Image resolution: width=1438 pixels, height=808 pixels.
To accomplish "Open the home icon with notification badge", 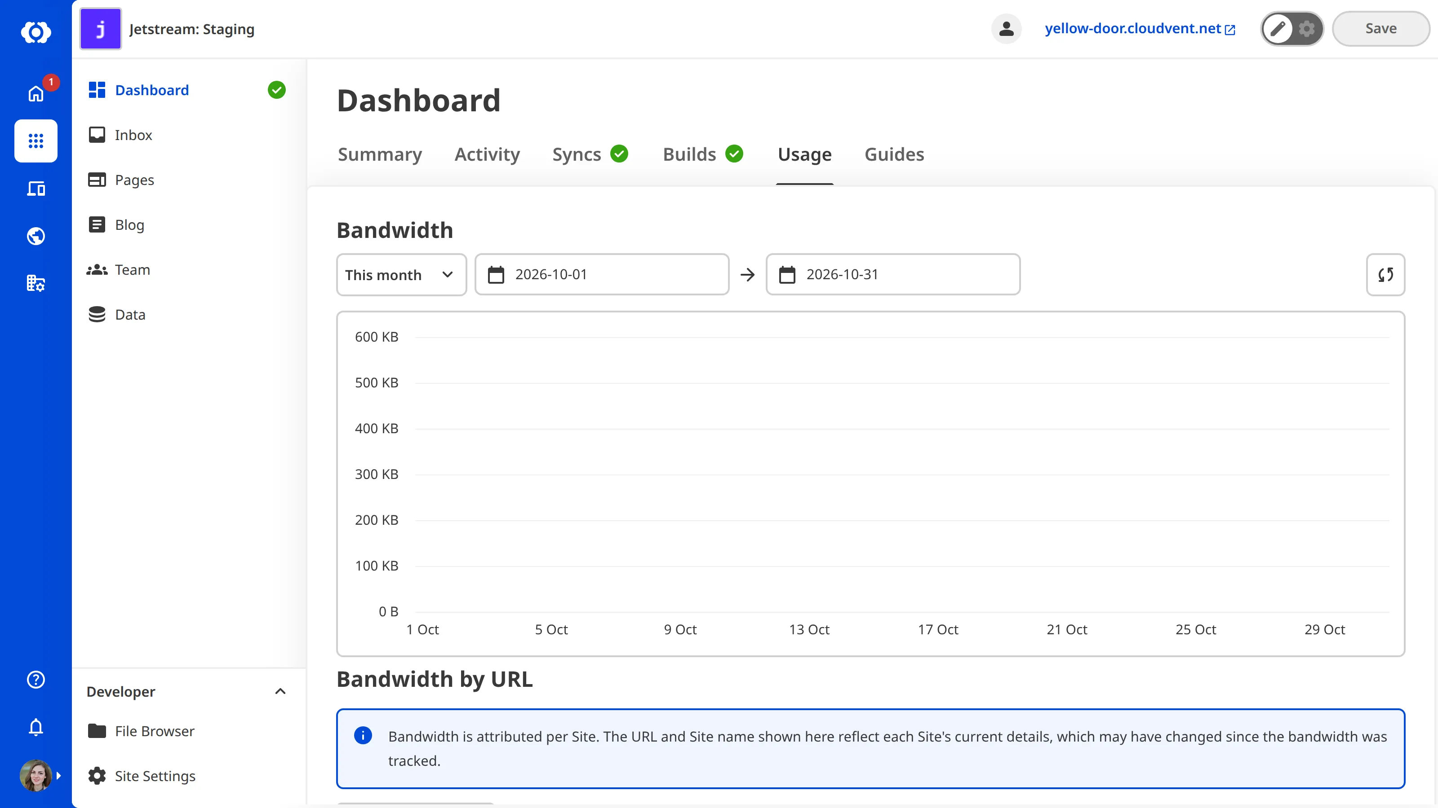I will pos(36,93).
